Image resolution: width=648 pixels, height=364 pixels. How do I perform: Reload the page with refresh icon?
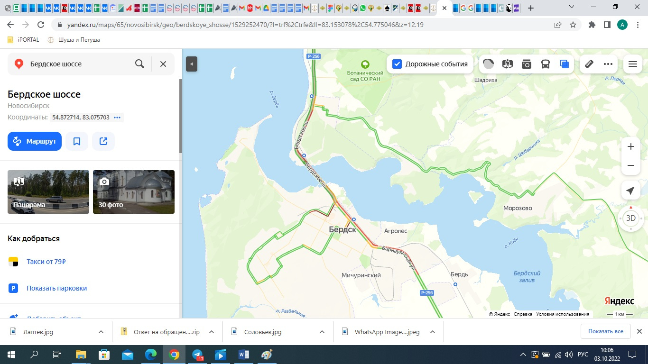(x=41, y=25)
